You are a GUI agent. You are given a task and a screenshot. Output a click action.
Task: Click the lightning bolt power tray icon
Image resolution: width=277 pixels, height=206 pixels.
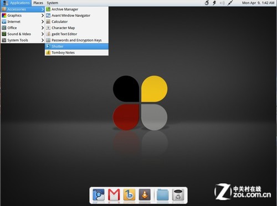214,3
